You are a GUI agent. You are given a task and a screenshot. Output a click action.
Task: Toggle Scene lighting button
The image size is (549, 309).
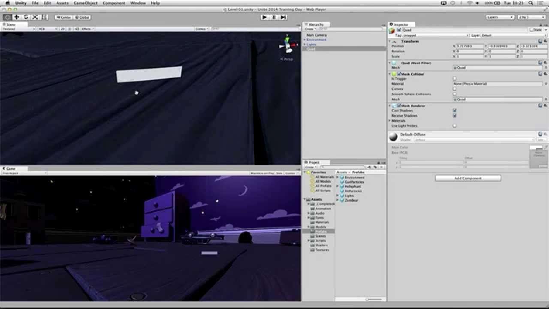pos(69,29)
